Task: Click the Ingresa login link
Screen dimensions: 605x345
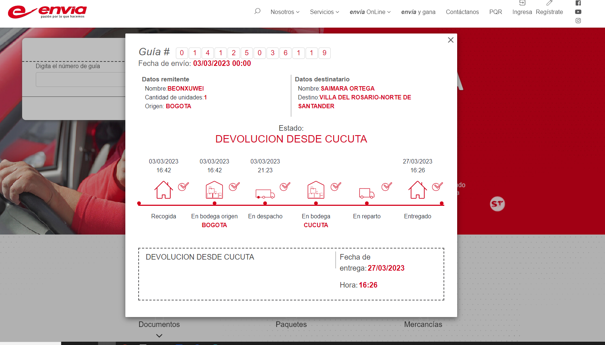Action: pos(522,12)
